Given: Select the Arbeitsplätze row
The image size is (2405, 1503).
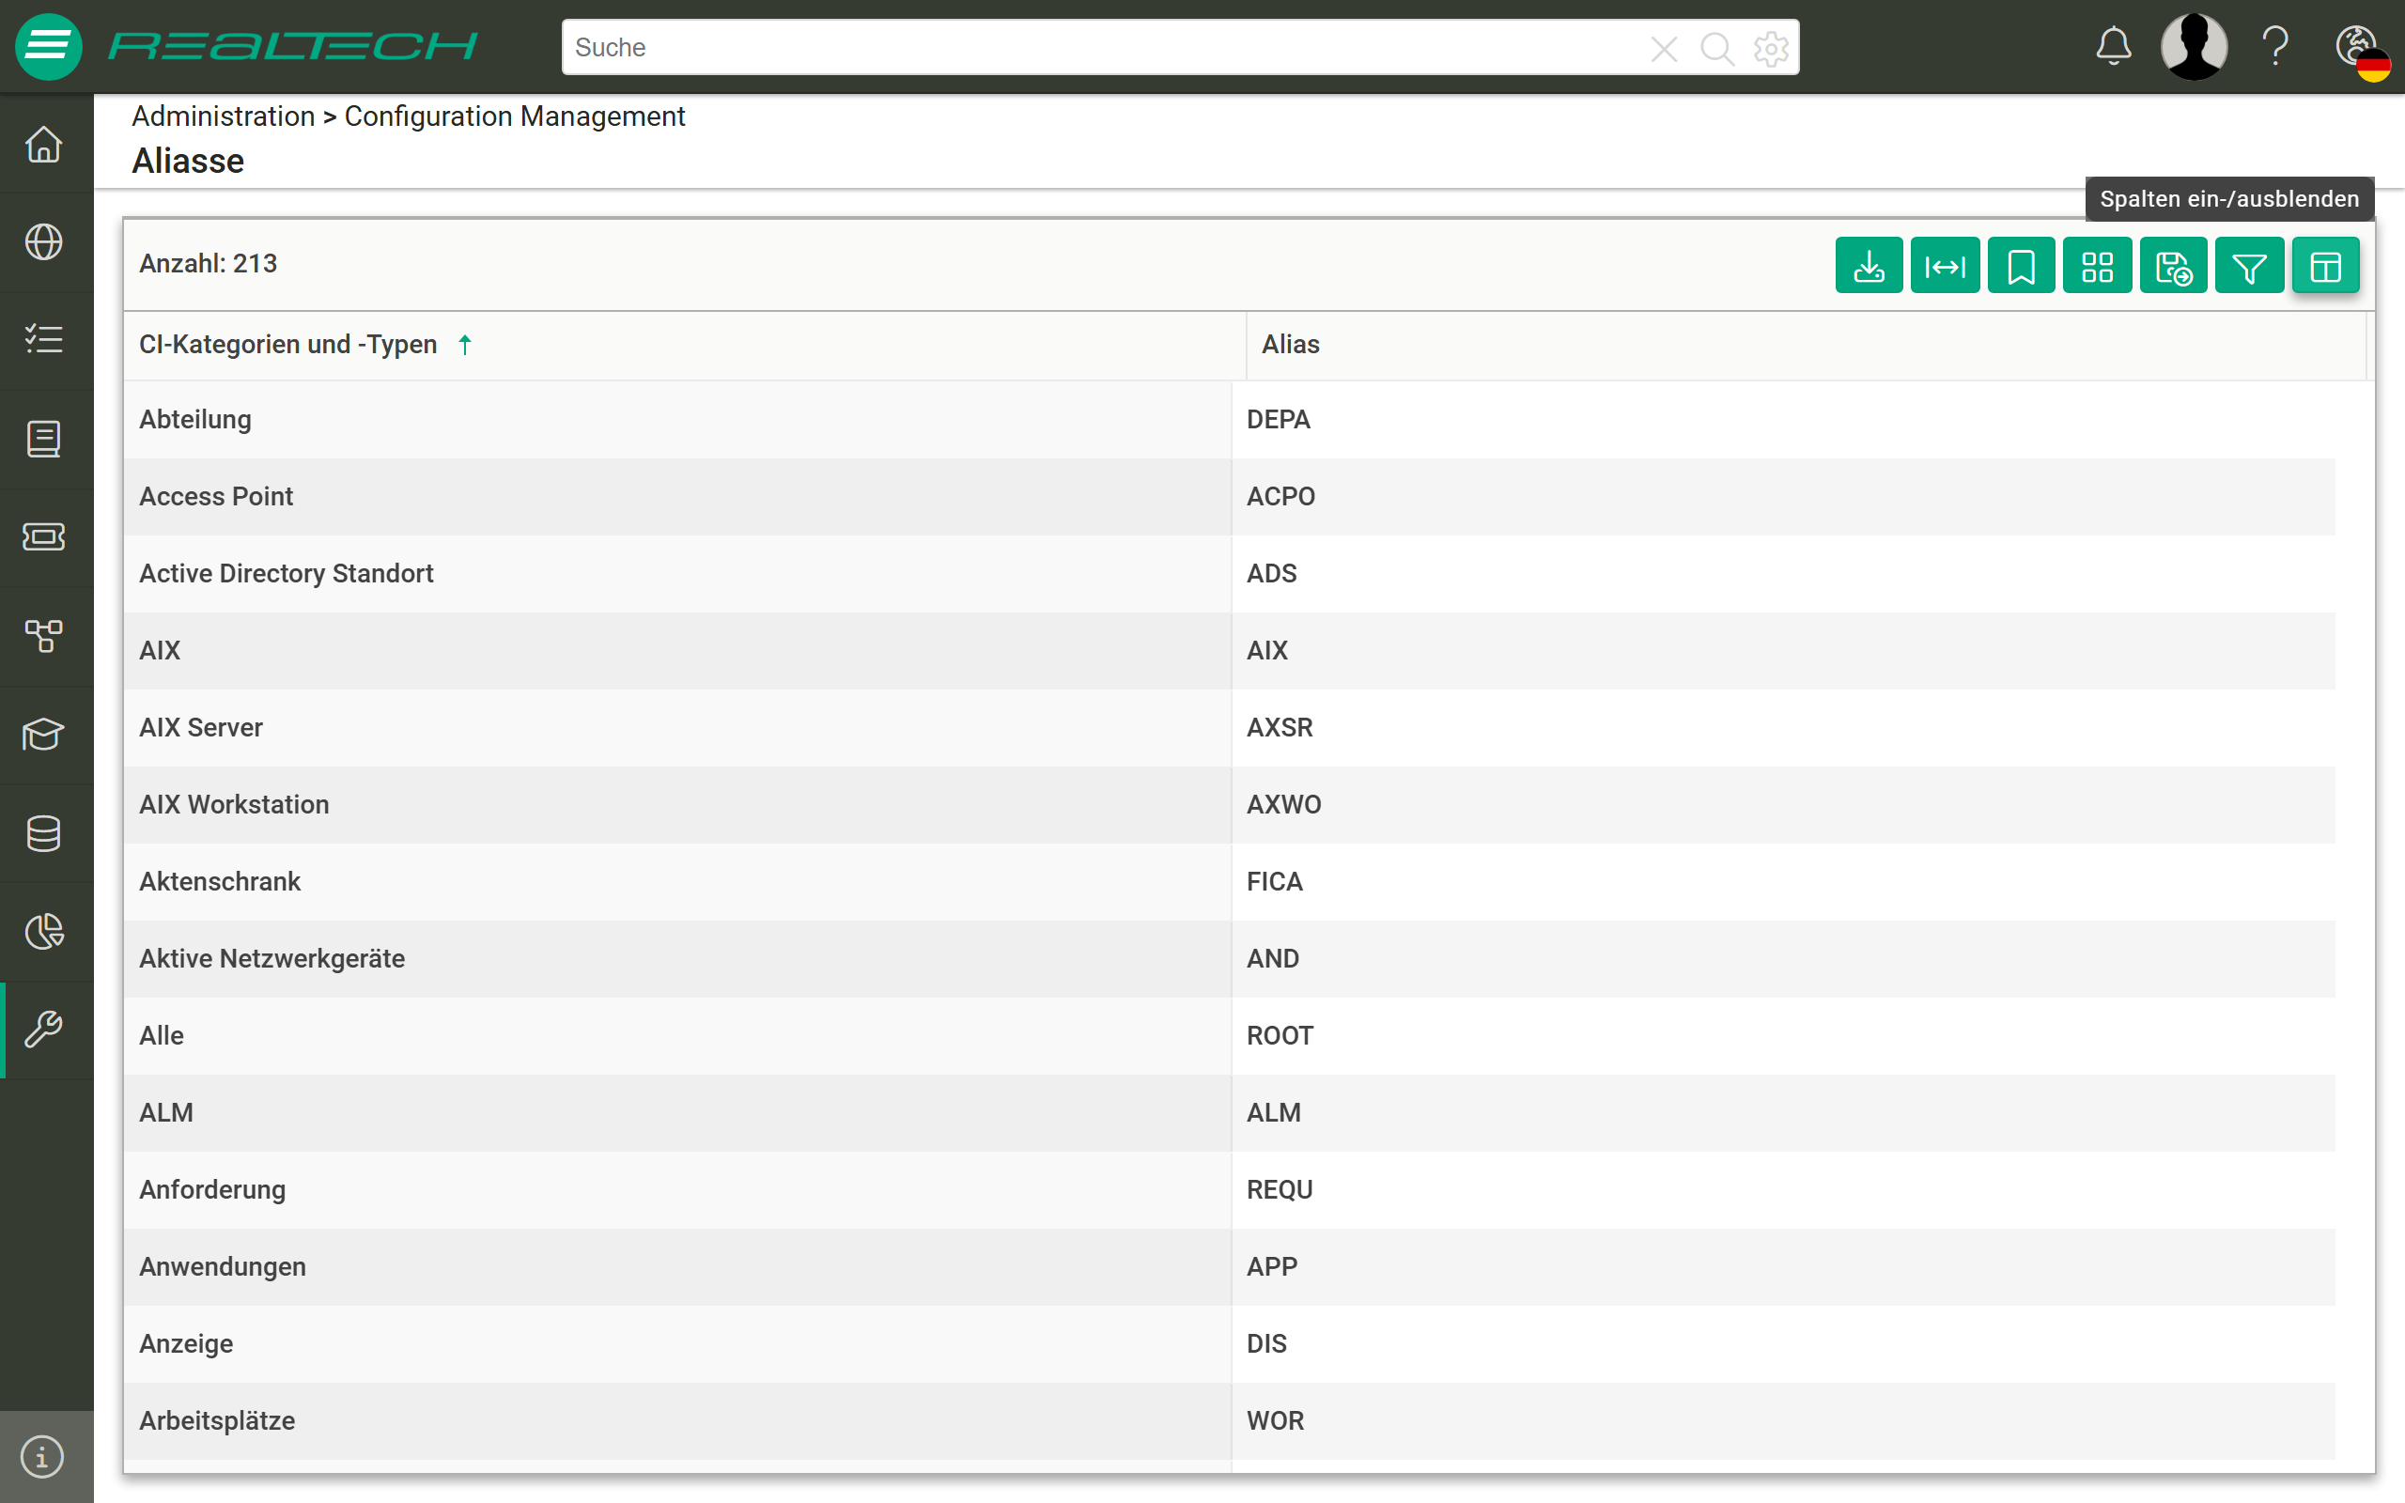Looking at the screenshot, I should pos(1230,1420).
